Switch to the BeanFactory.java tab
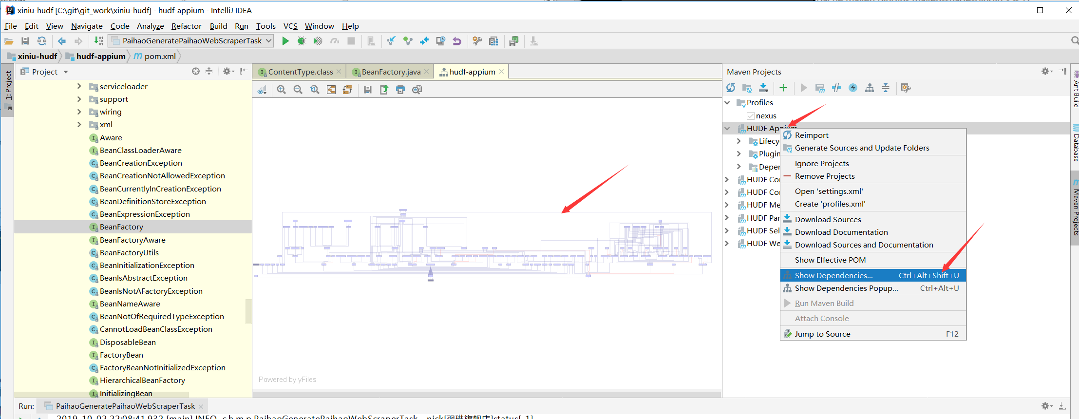Viewport: 1079px width, 419px height. pyautogui.click(x=391, y=72)
